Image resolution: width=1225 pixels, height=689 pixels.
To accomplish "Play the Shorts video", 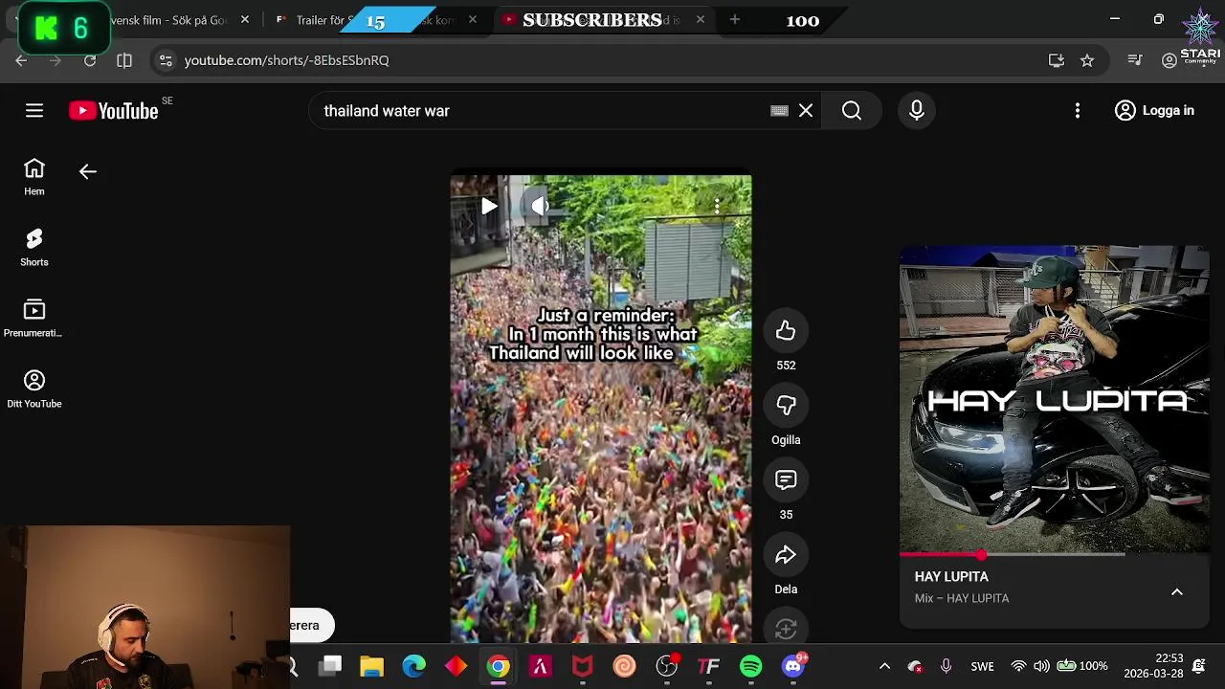I will (x=489, y=206).
